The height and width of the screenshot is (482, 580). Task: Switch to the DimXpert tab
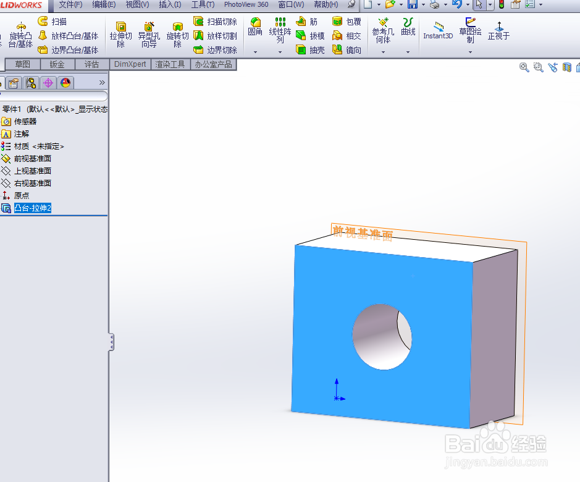[130, 64]
